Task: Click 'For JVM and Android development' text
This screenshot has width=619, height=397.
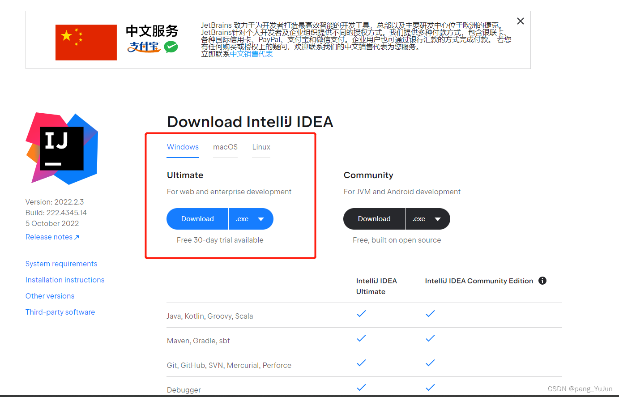Action: coord(402,192)
